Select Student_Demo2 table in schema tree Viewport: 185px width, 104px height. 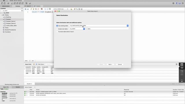pyautogui.click(x=11, y=23)
